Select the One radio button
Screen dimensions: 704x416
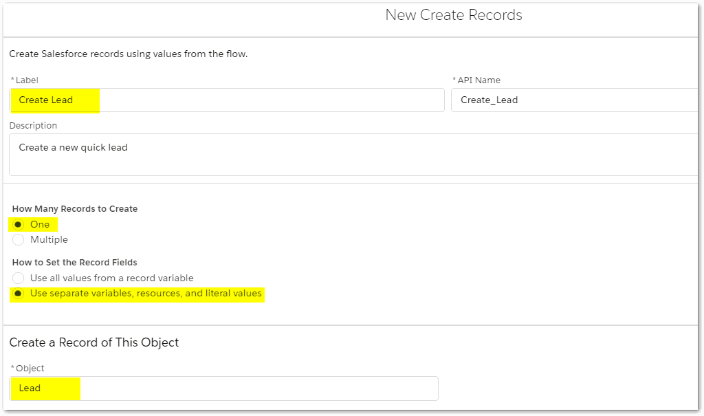tap(19, 225)
